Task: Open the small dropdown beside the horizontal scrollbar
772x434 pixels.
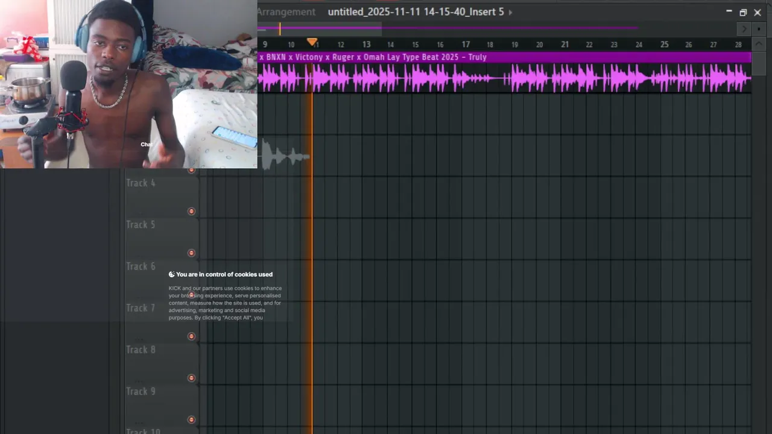Action: (758, 28)
